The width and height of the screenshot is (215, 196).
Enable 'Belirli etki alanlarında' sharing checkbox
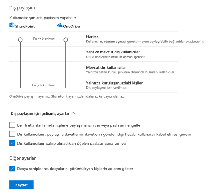click(12, 125)
